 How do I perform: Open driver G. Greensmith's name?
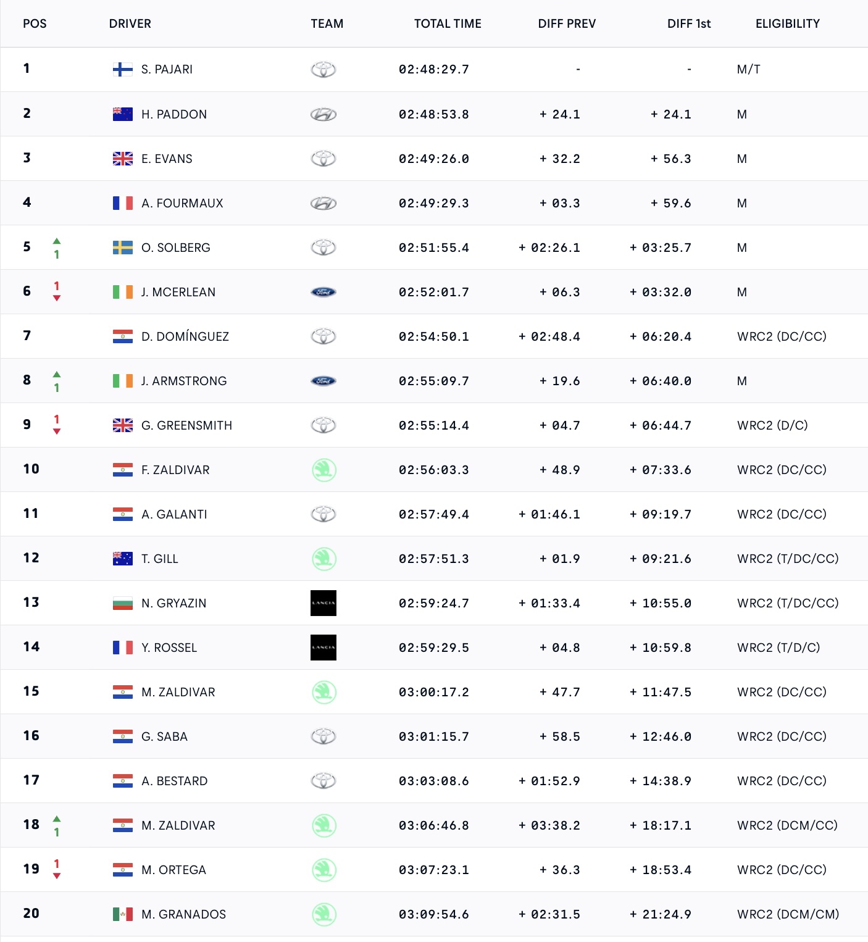pos(186,425)
